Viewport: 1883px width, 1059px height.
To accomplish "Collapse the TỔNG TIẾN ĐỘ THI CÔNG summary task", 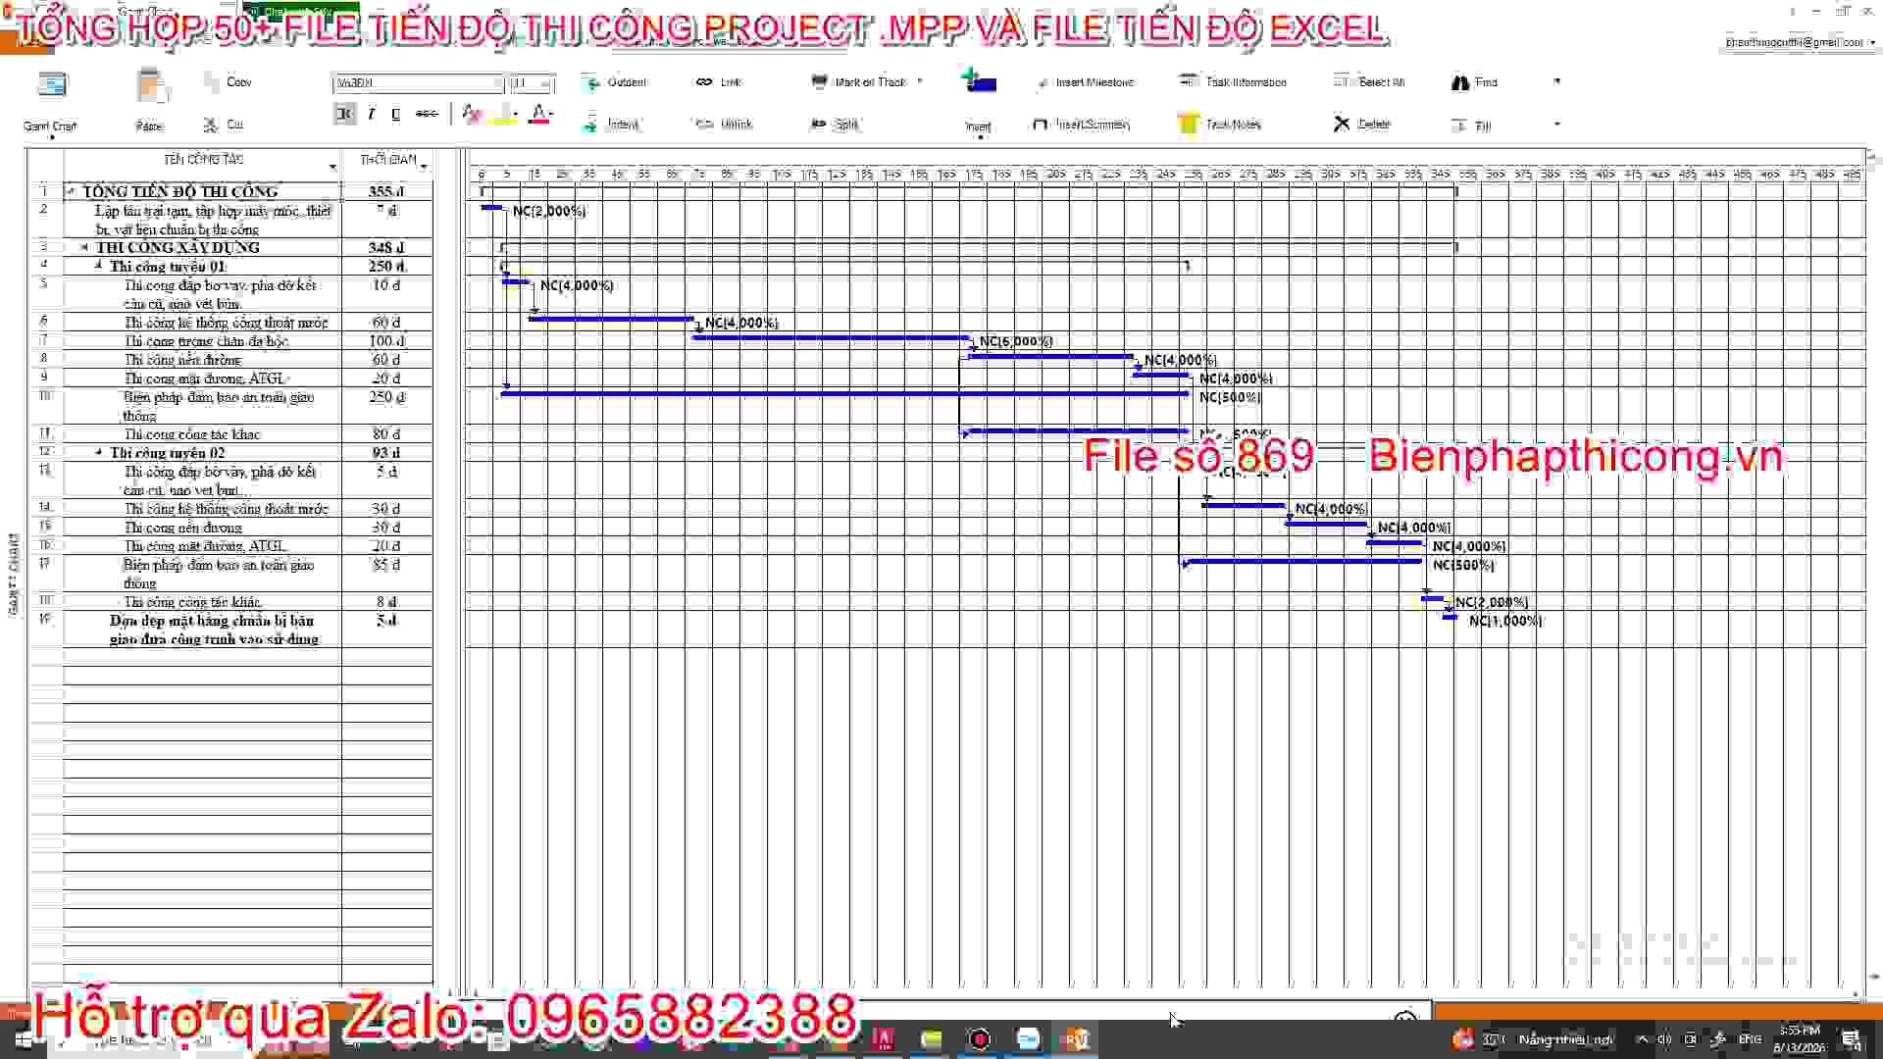I will 71,191.
